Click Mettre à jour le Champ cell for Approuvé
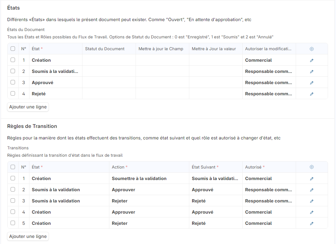 click(x=162, y=83)
